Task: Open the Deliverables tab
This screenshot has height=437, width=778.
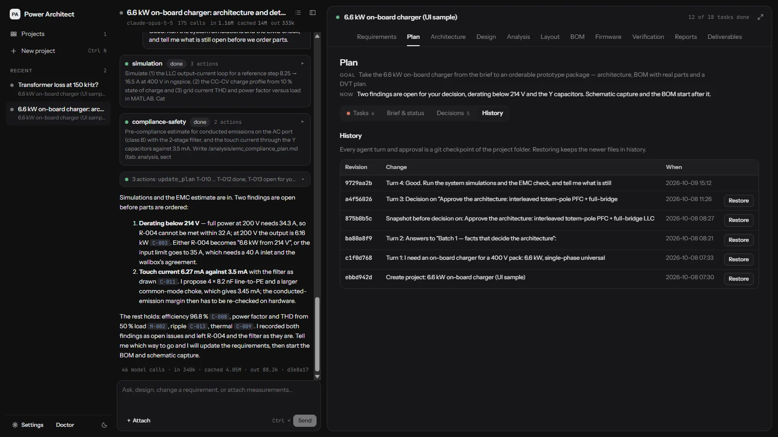Action: pyautogui.click(x=725, y=37)
